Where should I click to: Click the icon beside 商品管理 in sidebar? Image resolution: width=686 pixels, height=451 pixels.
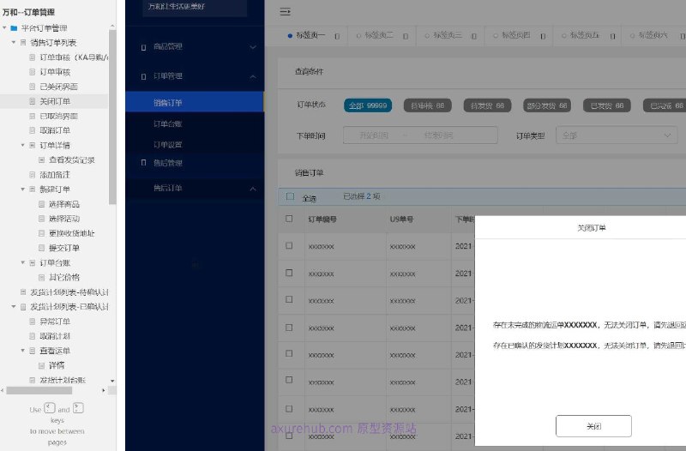[143, 47]
